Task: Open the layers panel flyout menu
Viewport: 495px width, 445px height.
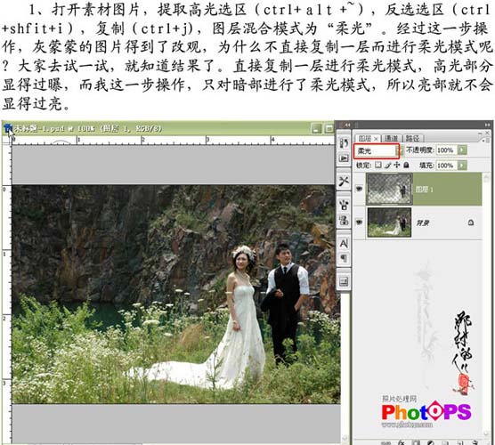Action: tap(486, 140)
